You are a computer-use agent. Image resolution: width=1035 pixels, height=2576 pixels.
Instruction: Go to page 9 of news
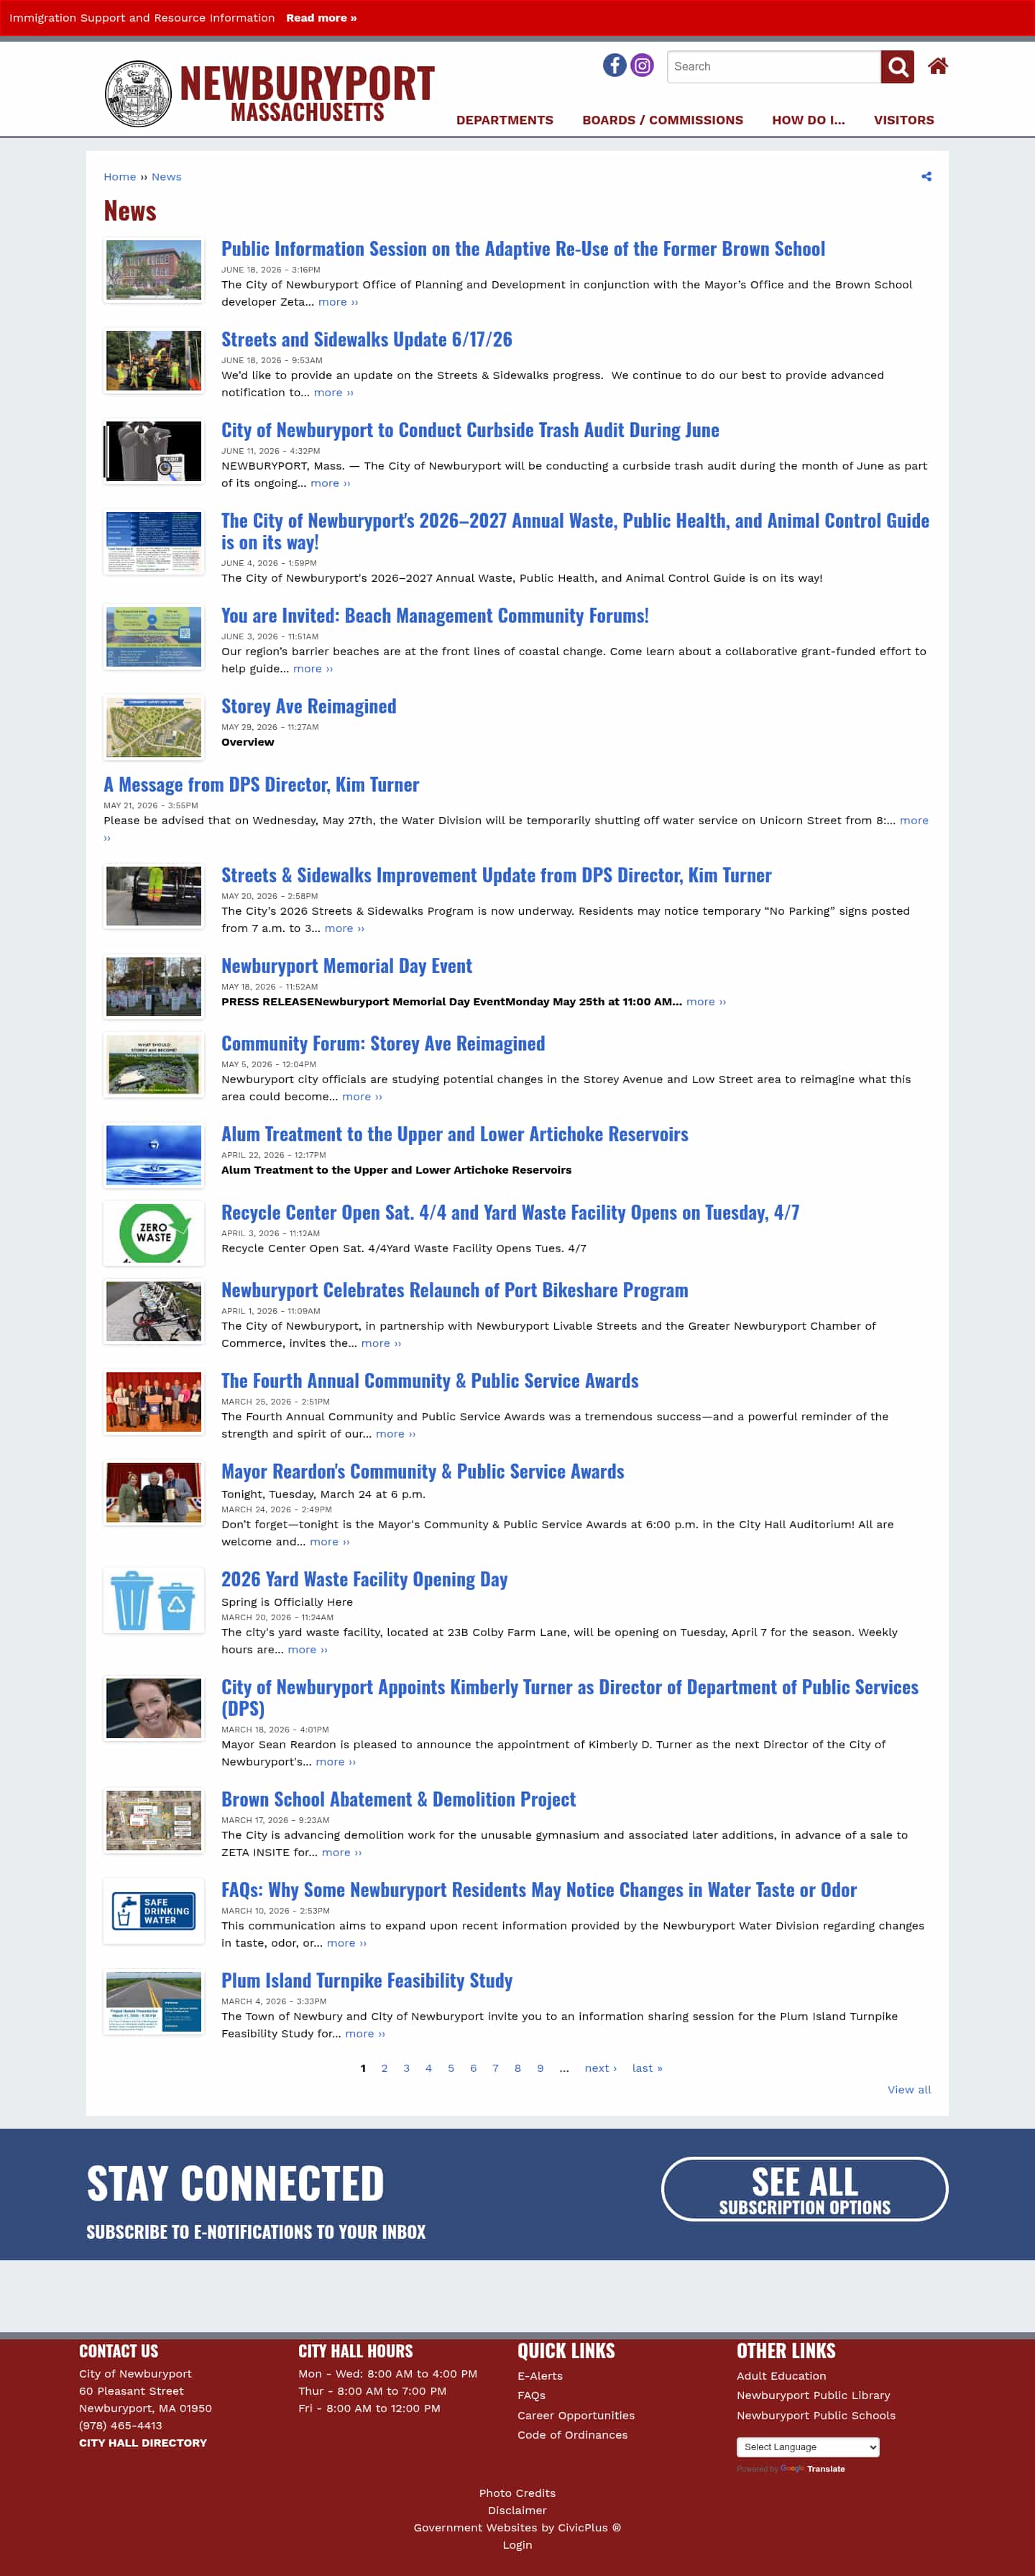pyautogui.click(x=540, y=2068)
